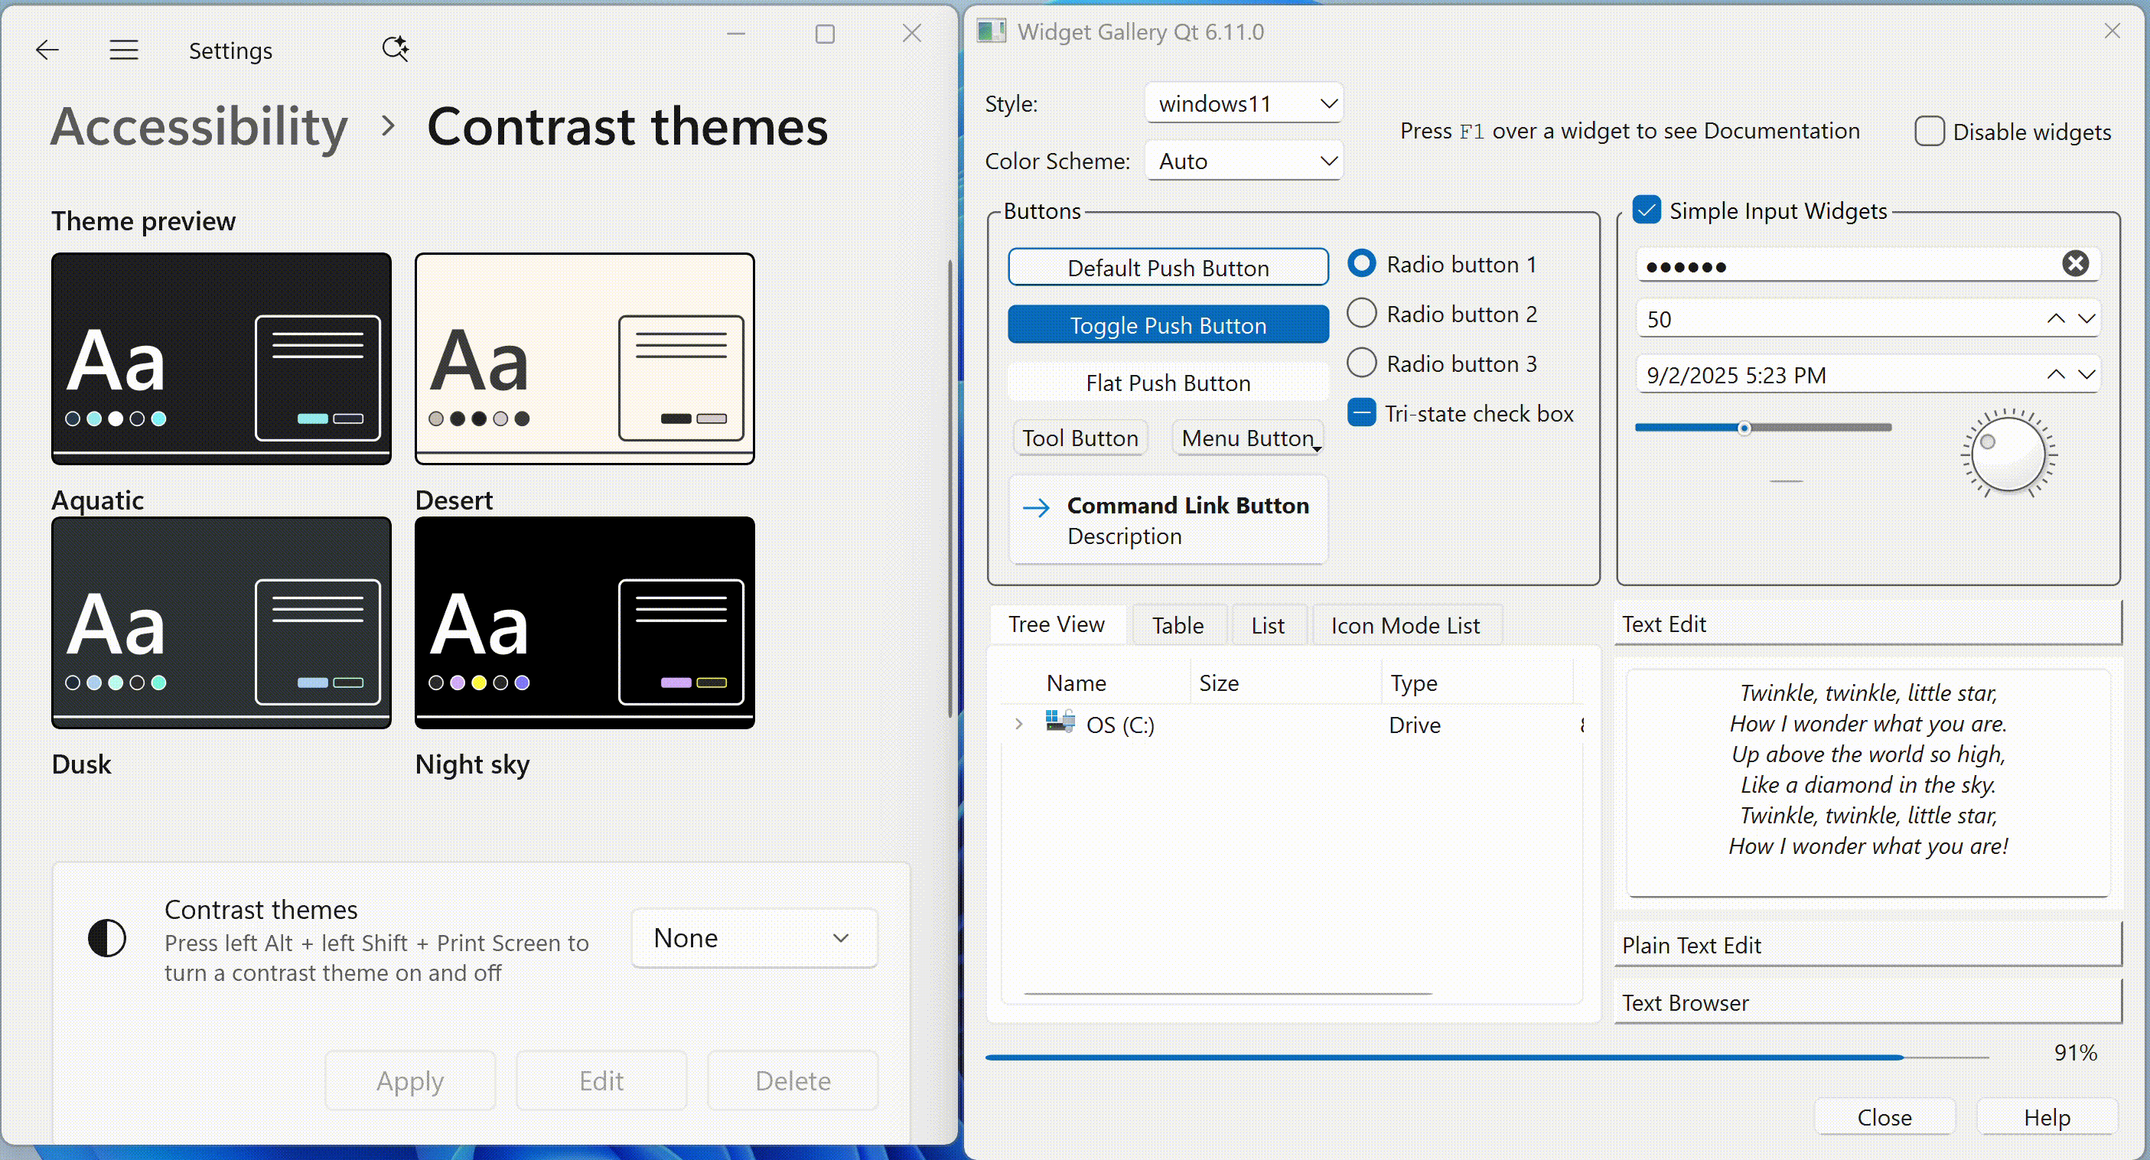Clear the password field with the X icon
Screen dimensions: 2150x1160
(x=2076, y=264)
